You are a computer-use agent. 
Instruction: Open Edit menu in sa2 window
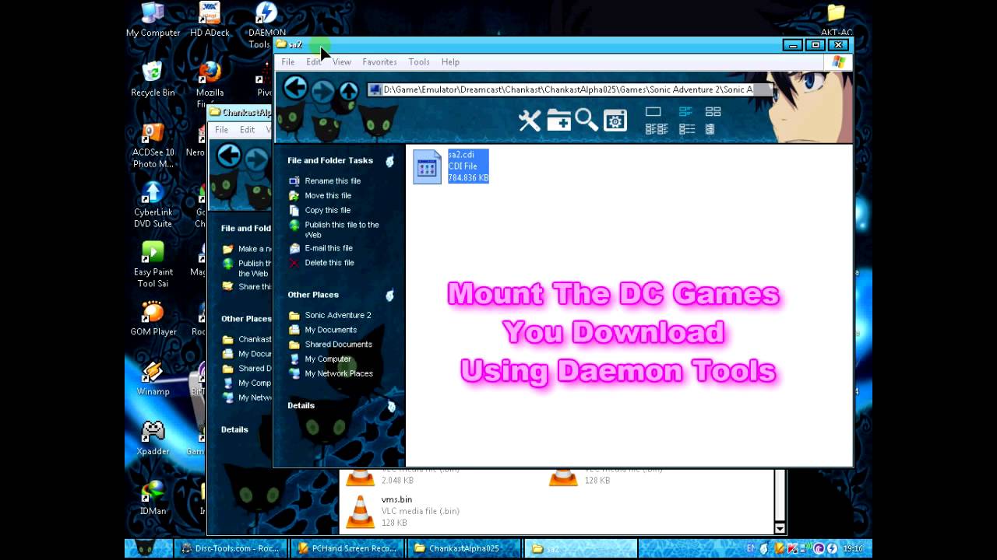click(x=313, y=62)
